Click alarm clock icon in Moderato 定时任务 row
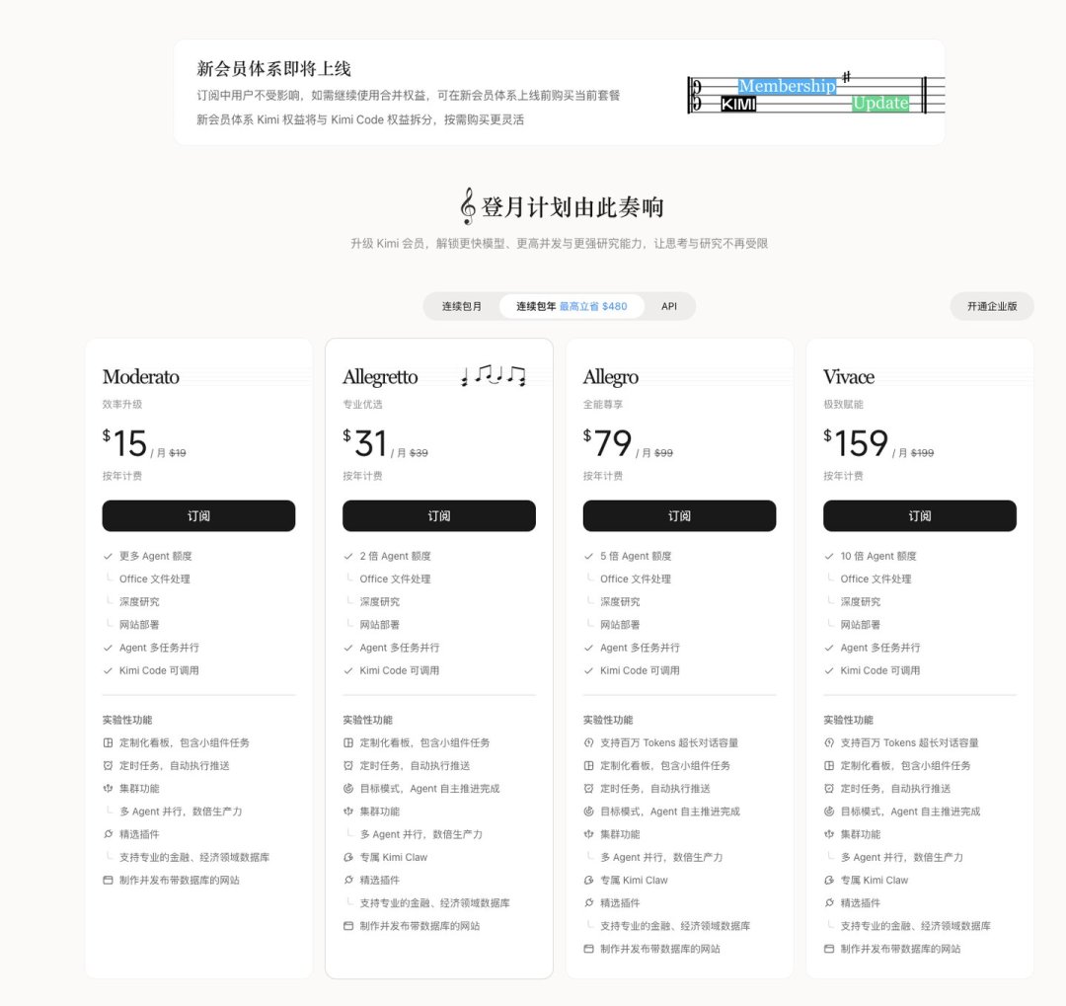 coord(108,765)
